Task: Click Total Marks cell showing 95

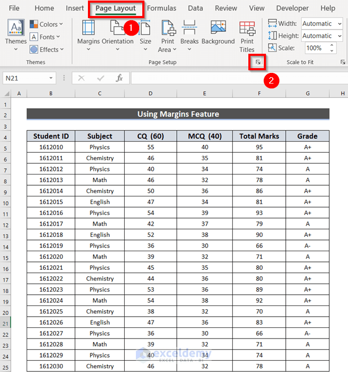Action: (x=259, y=147)
